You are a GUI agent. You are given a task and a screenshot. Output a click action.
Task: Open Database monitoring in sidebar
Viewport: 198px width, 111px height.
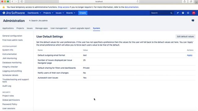coord(12,63)
